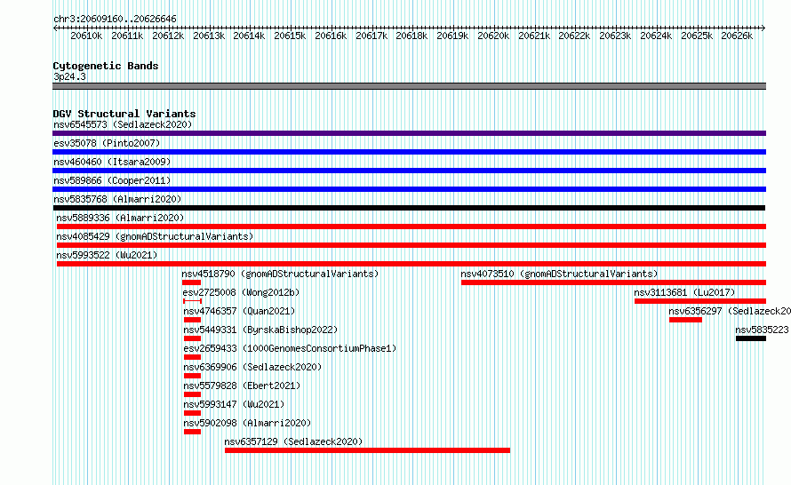Screen dimensions: 791x485
Task: Open nsv6356297 Sedlazeck variant label
Action: [730, 311]
